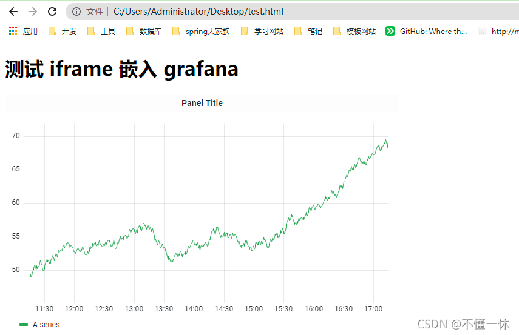The image size is (519, 335).
Task: Open the 应用 apps grid shortcut
Action: click(x=23, y=31)
